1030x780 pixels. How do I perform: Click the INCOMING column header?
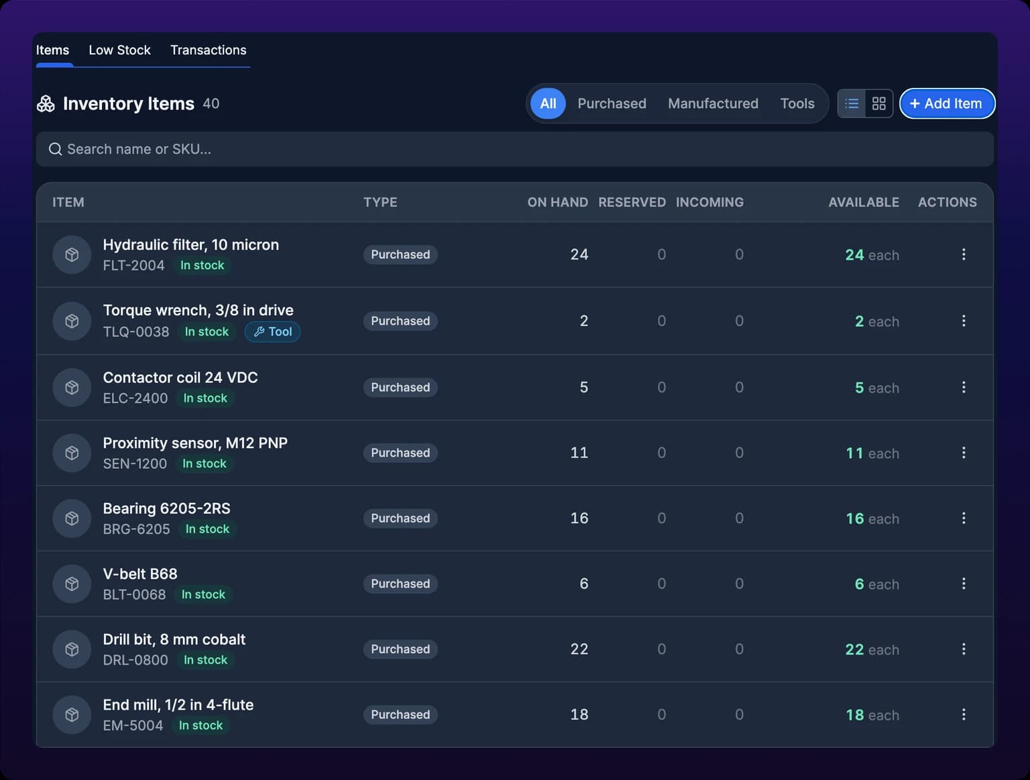709,202
